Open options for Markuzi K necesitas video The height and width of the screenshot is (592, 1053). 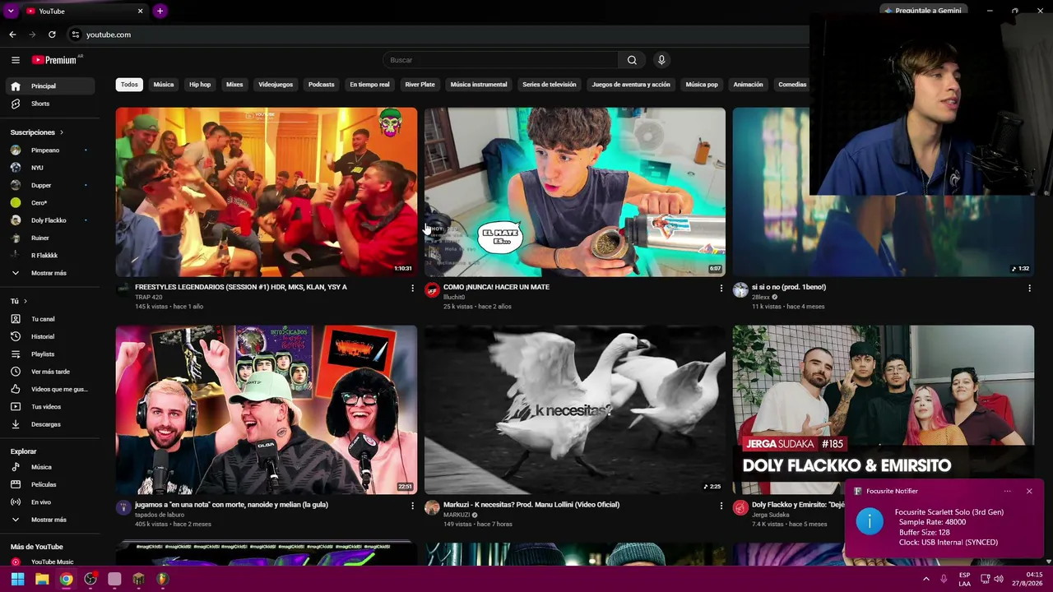pyautogui.click(x=721, y=506)
